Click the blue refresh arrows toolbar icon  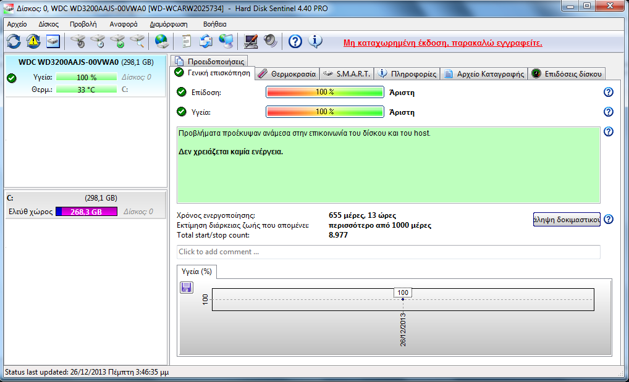[x=14, y=41]
